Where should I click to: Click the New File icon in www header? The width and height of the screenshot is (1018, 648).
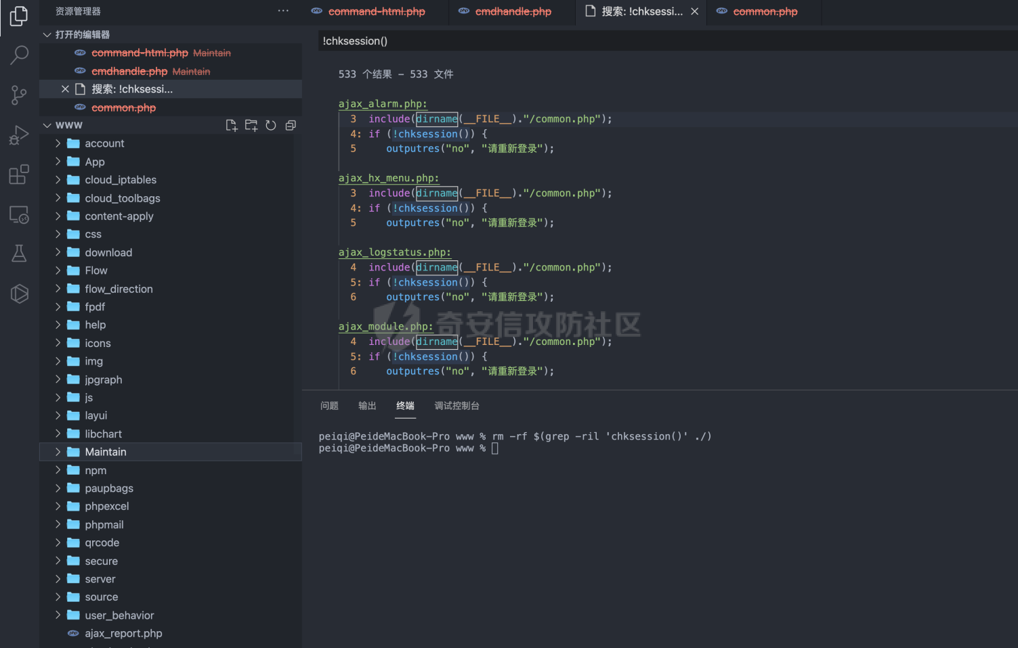pos(232,125)
